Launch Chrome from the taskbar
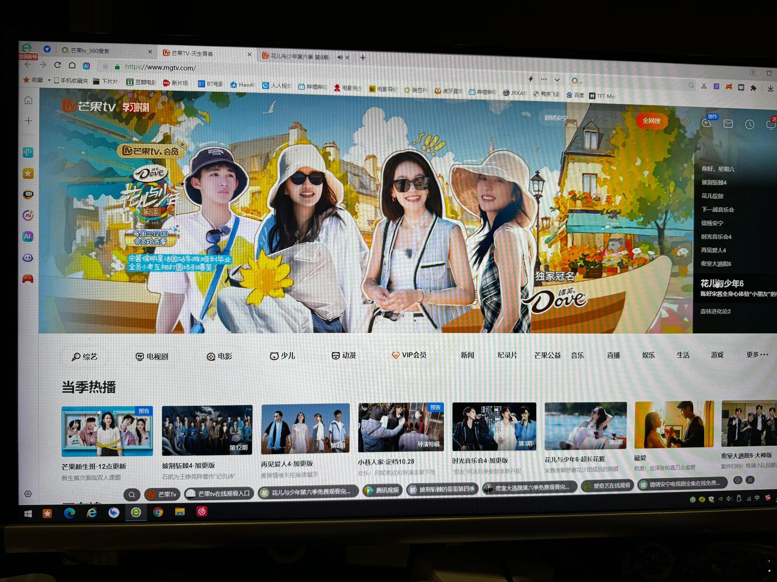 coord(158,513)
